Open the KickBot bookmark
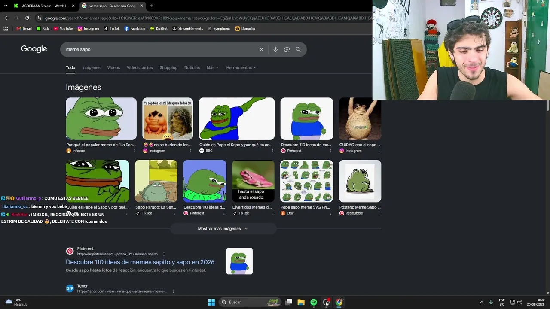The image size is (550, 309). point(159,29)
